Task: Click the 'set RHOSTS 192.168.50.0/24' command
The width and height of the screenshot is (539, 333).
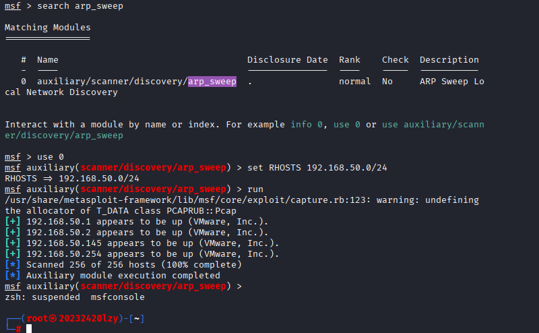Action: 317,168
